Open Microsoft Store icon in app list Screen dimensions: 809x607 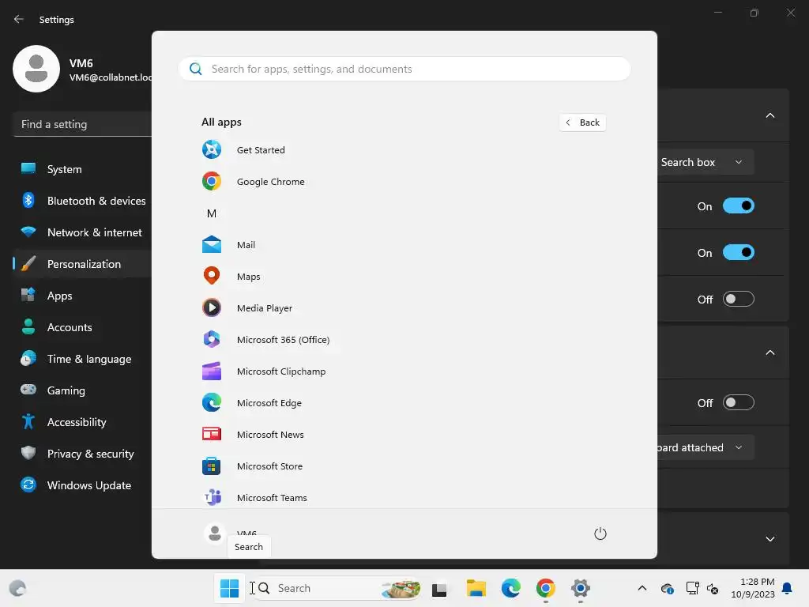(x=212, y=466)
